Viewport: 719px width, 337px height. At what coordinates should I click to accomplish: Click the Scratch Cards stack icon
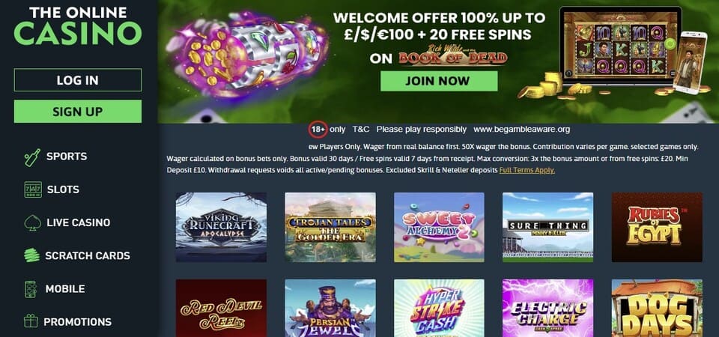(32, 255)
